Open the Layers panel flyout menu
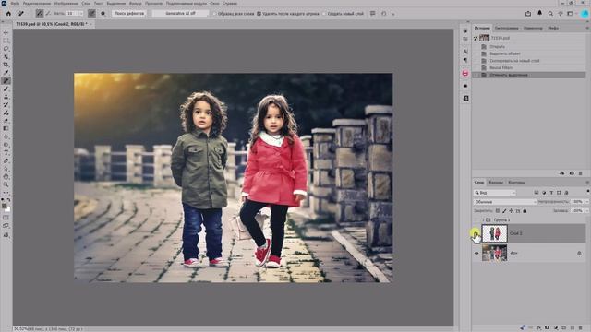This screenshot has width=591, height=332. click(587, 183)
